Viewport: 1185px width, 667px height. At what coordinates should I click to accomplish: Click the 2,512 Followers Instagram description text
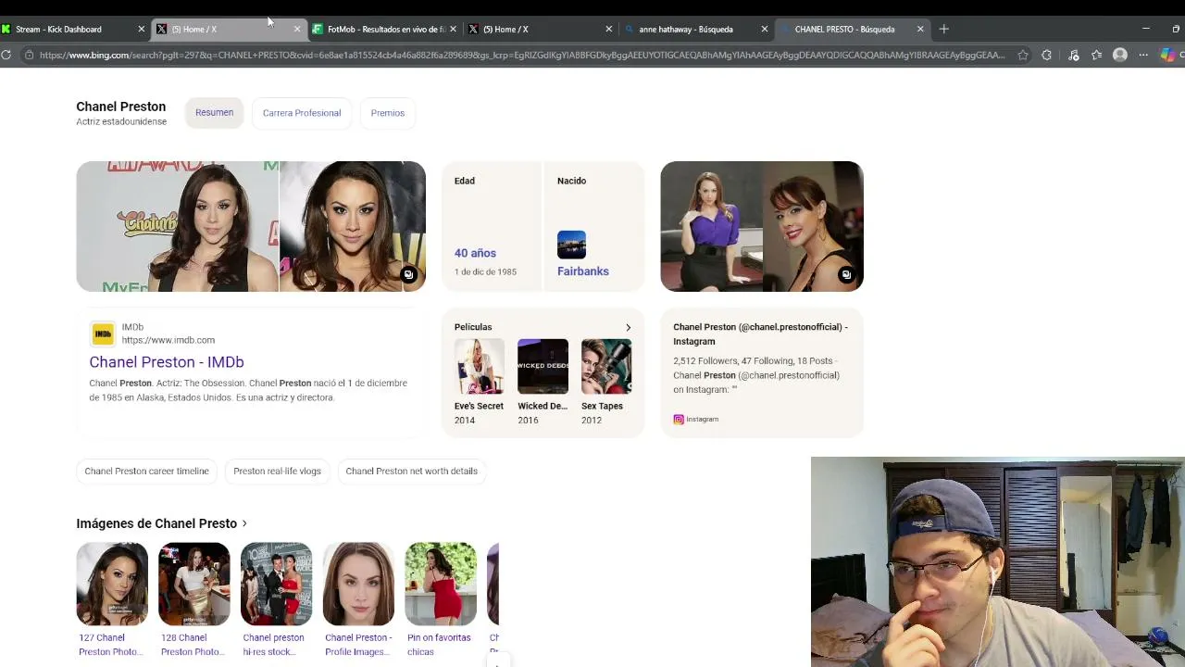coord(756,375)
